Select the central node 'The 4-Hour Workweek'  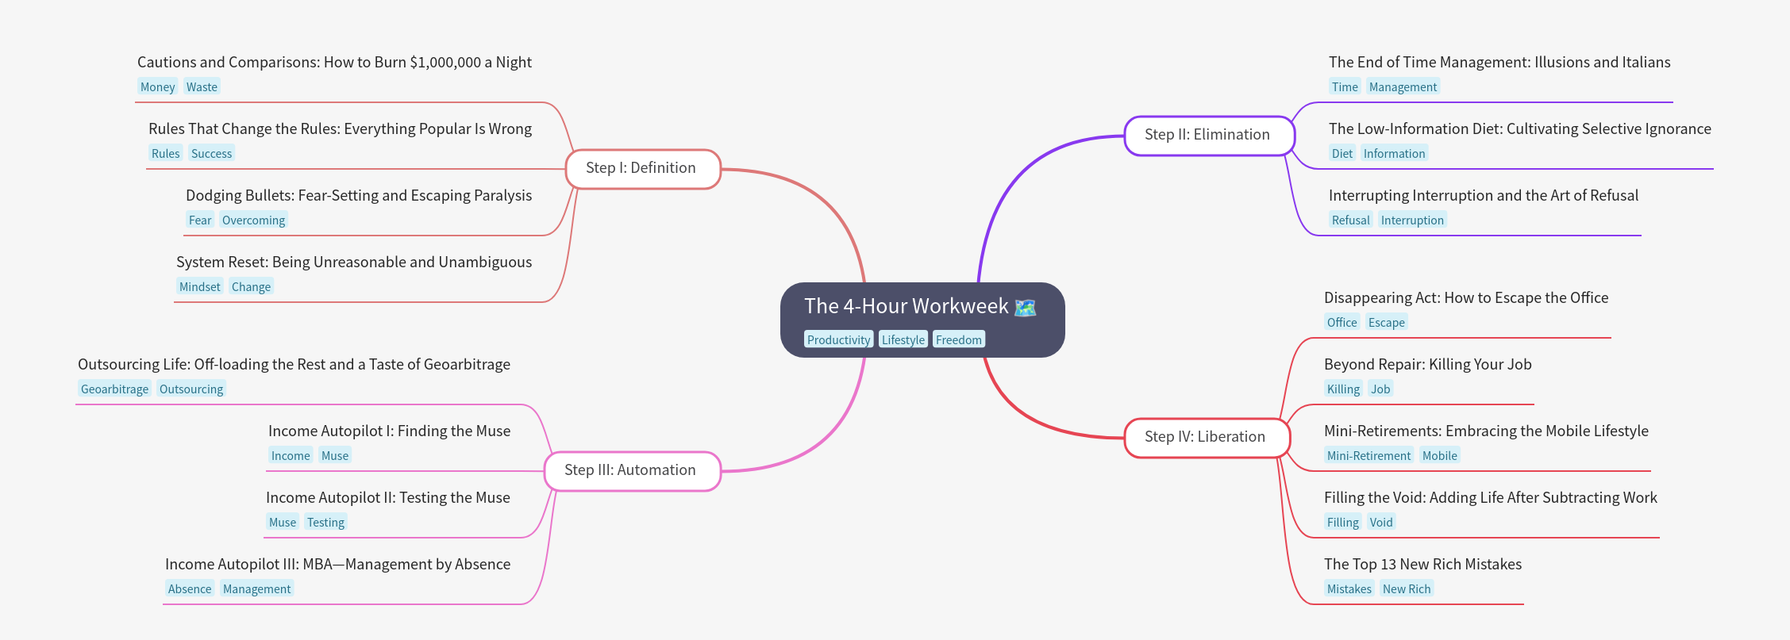pyautogui.click(x=922, y=320)
